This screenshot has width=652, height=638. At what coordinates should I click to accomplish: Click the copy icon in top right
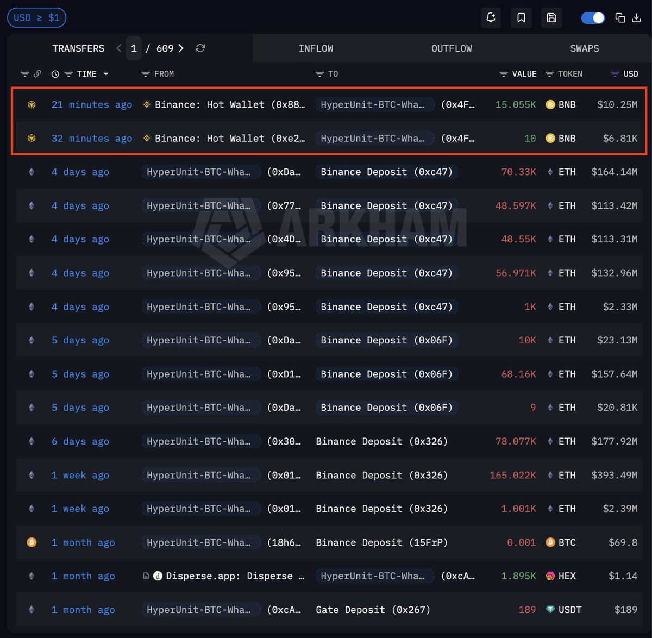(x=620, y=18)
